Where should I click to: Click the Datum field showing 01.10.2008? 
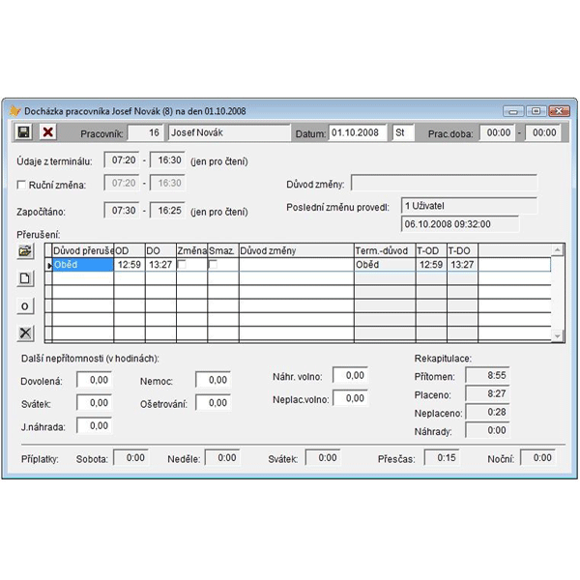(357, 132)
